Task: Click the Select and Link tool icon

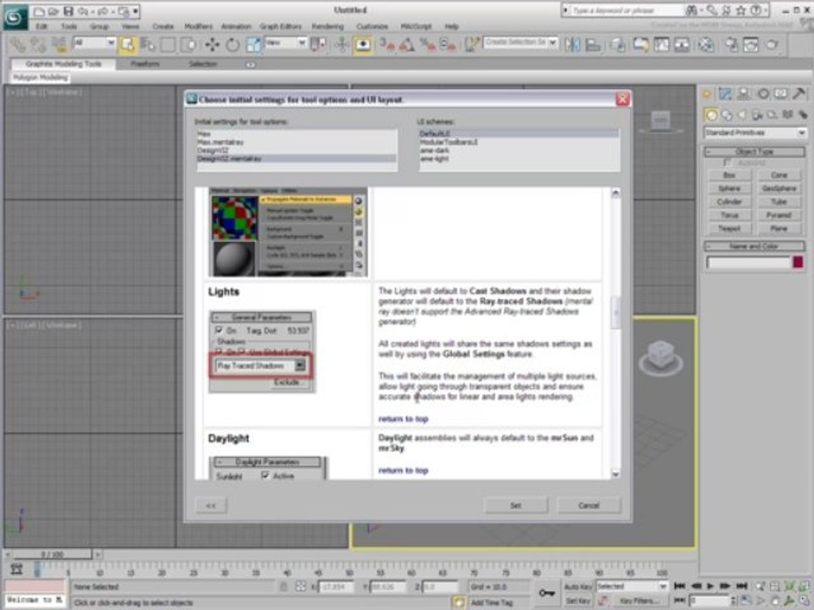Action: pos(18,45)
